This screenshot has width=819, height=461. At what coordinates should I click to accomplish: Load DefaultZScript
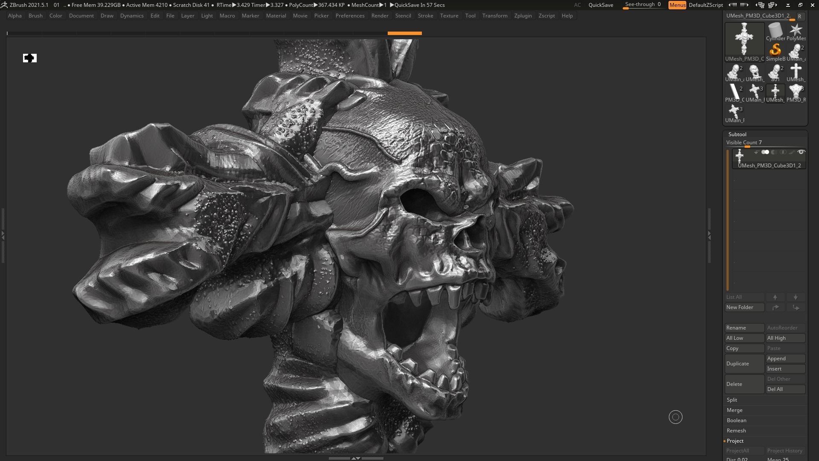(x=706, y=5)
